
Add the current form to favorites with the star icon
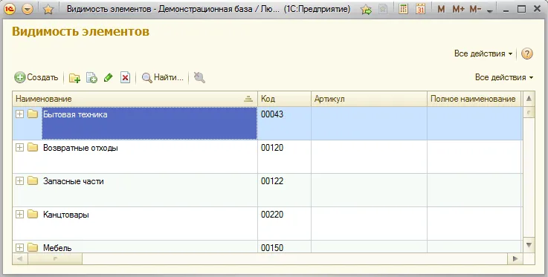click(48, 10)
